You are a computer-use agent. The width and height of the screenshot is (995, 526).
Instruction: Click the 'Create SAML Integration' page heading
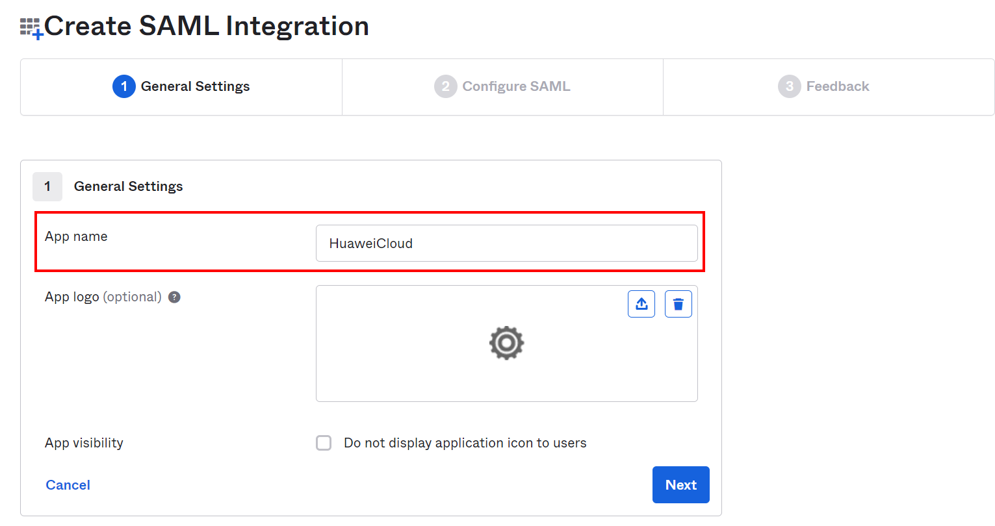tap(207, 26)
